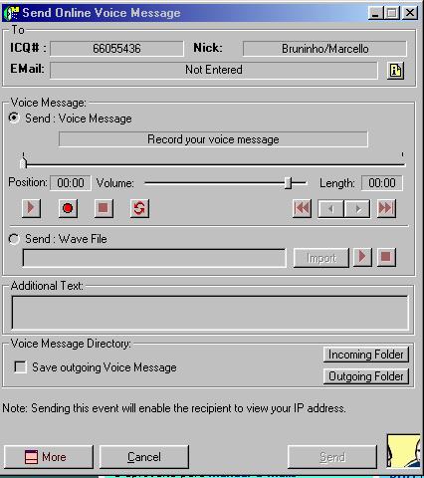The height and width of the screenshot is (478, 424).
Task: Play the imported wave file
Action: [x=362, y=257]
